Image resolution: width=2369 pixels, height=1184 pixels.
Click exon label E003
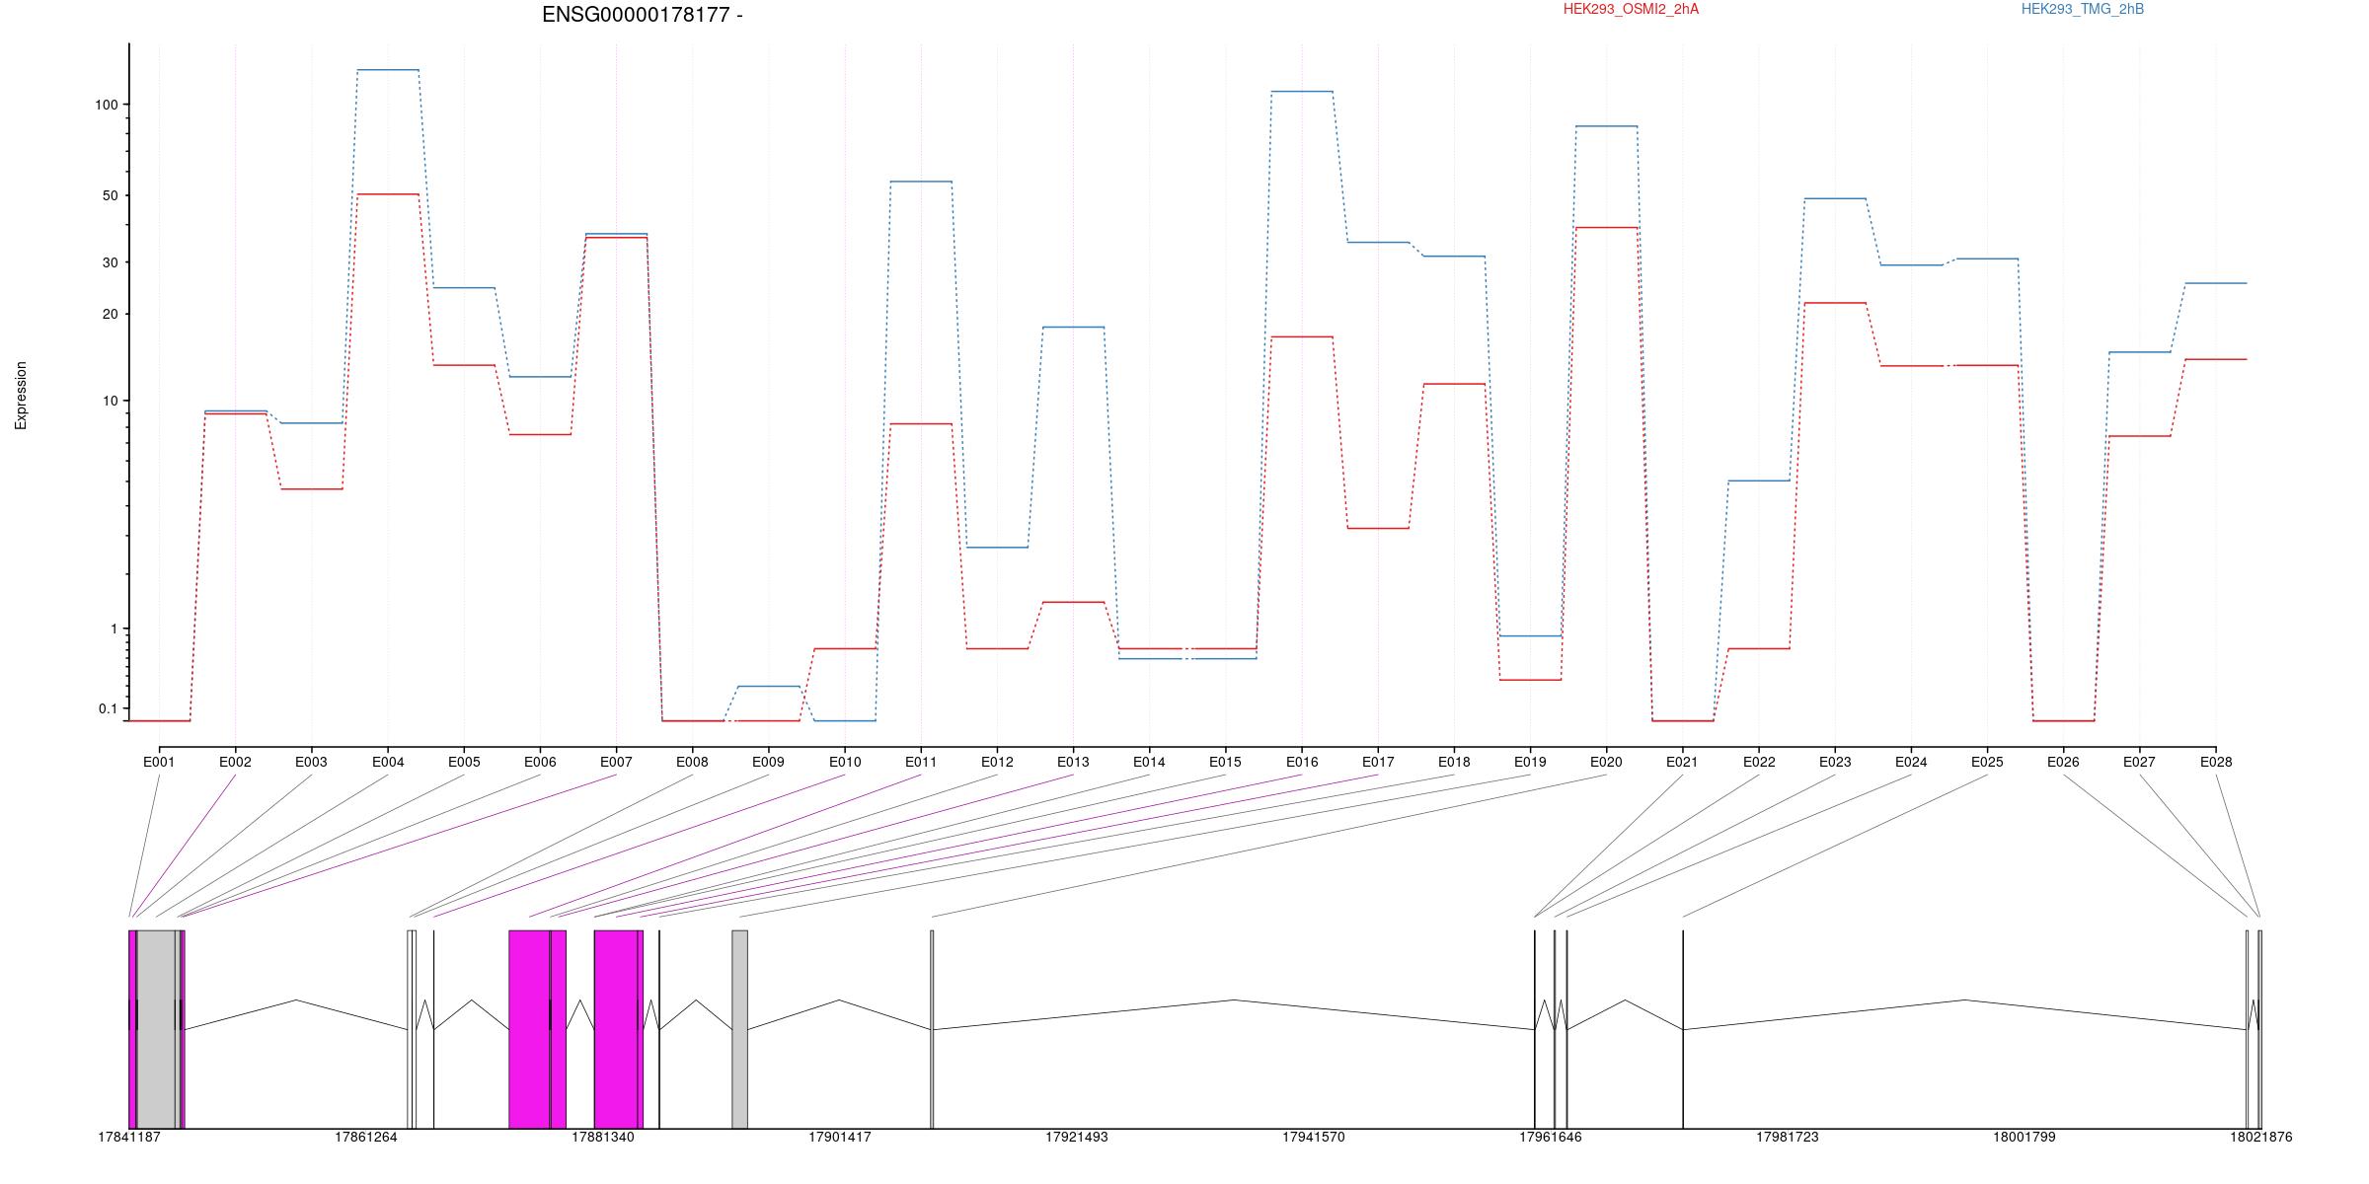[x=311, y=762]
